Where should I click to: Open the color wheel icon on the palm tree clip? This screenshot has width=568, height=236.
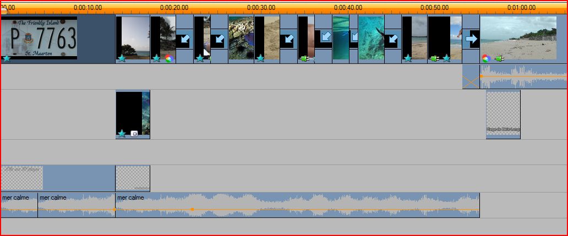[x=169, y=58]
